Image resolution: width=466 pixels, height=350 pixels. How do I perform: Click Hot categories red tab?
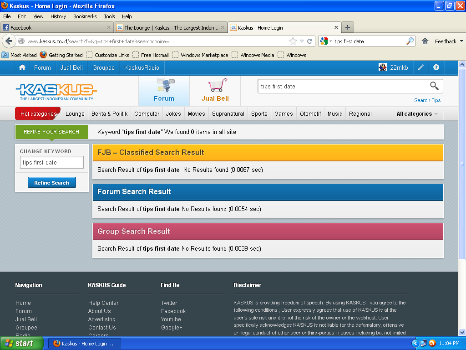(x=38, y=113)
